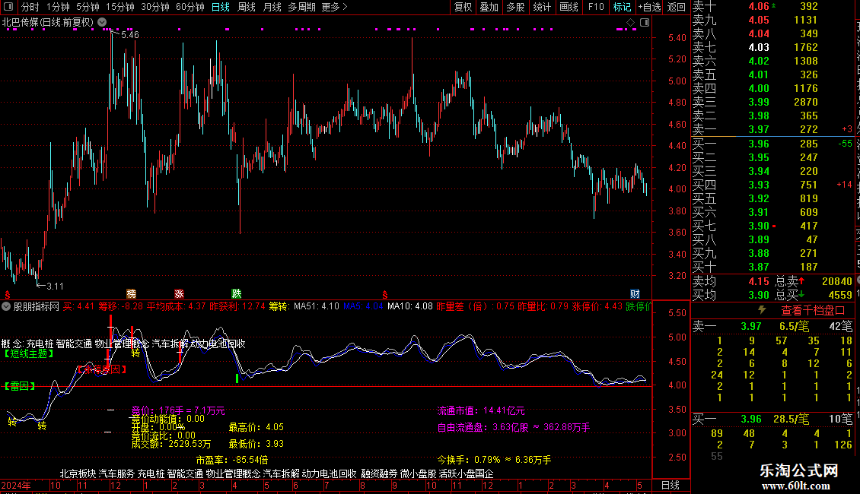The image size is (860, 494).
Task: Click the 卖均 4.15 value
Action: coord(759,281)
